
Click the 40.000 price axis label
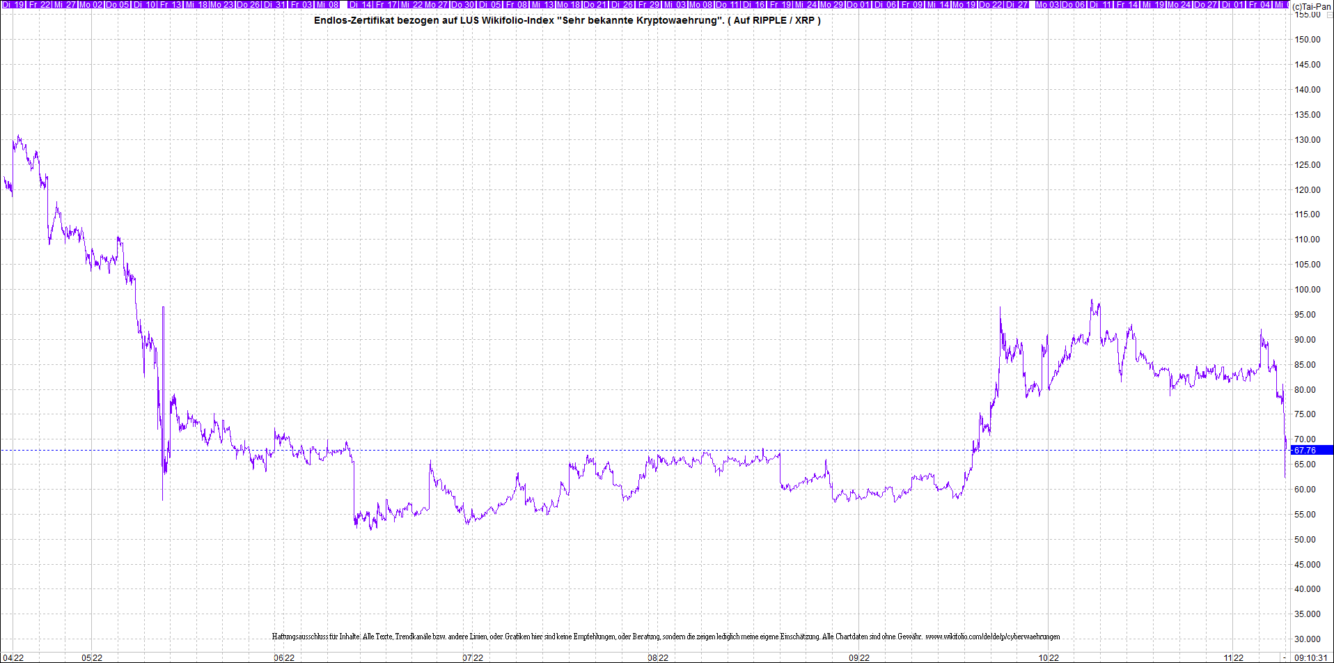click(x=1307, y=589)
